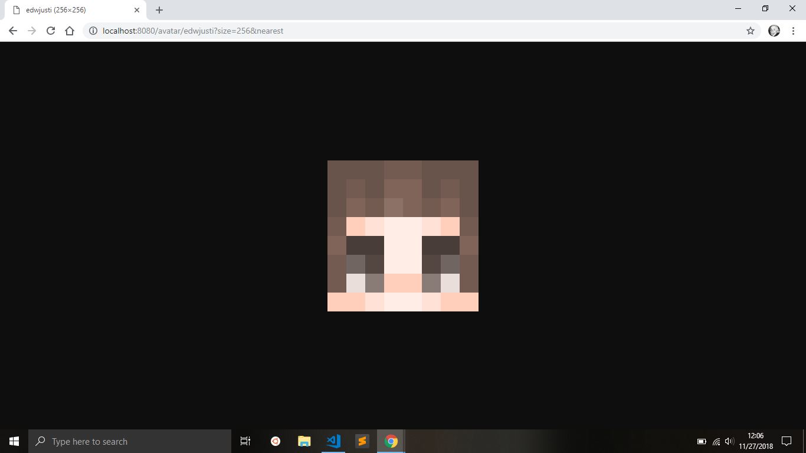Check battery status in the tray
The height and width of the screenshot is (453, 806).
[702, 441]
